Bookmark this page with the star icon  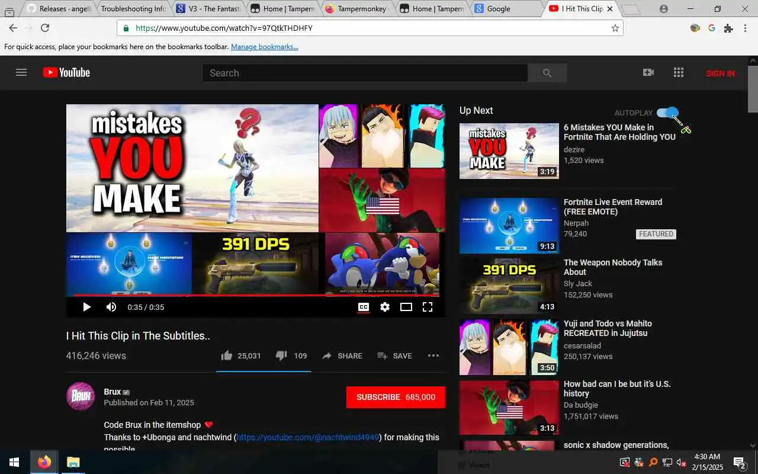tap(615, 28)
